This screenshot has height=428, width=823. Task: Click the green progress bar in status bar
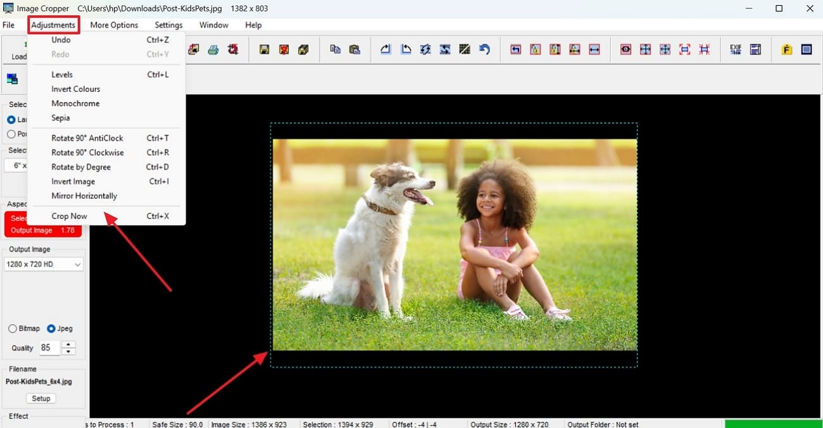coord(773,424)
